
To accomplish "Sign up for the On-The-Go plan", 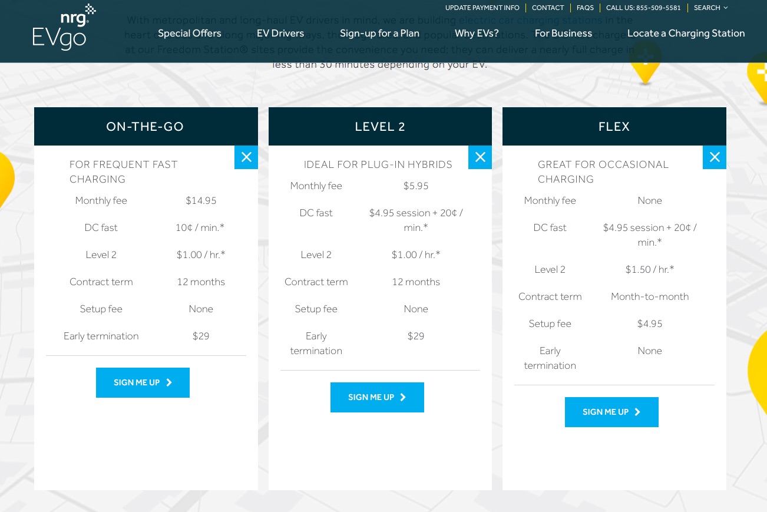I will 143,383.
